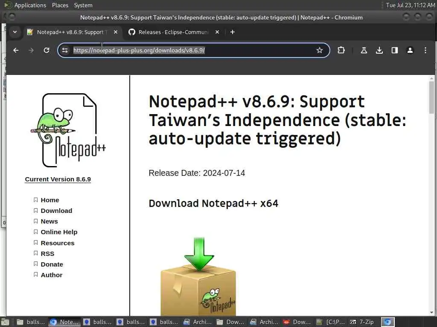
Task: Click the bookmark icon beside Download
Action: pos(36,210)
